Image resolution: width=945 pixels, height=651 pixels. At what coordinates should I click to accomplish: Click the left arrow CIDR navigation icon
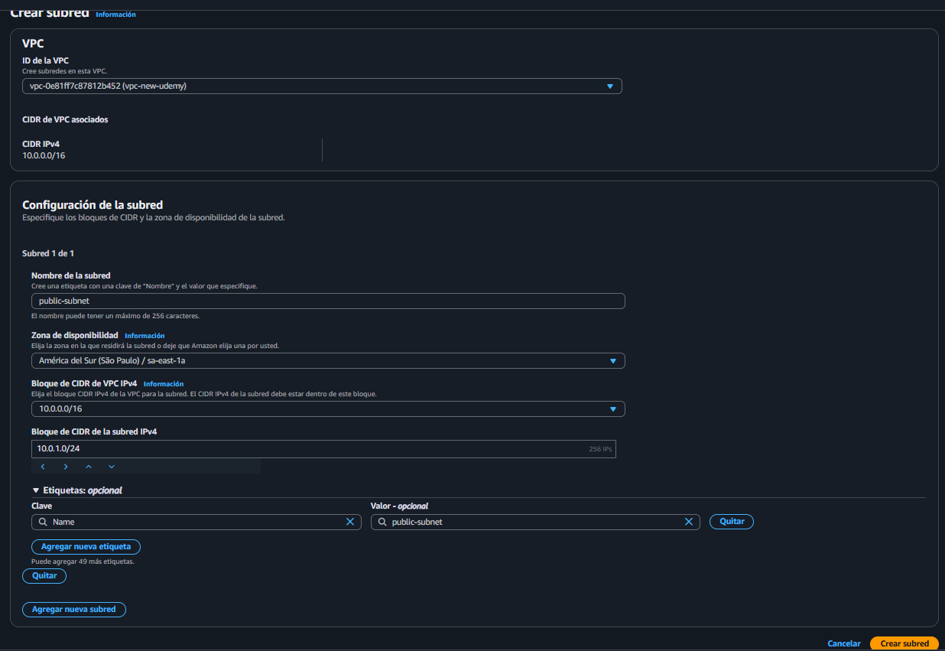[43, 467]
